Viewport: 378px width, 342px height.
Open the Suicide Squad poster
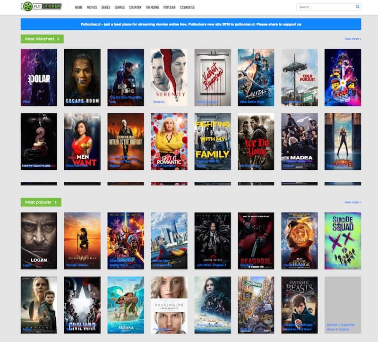[x=343, y=241]
